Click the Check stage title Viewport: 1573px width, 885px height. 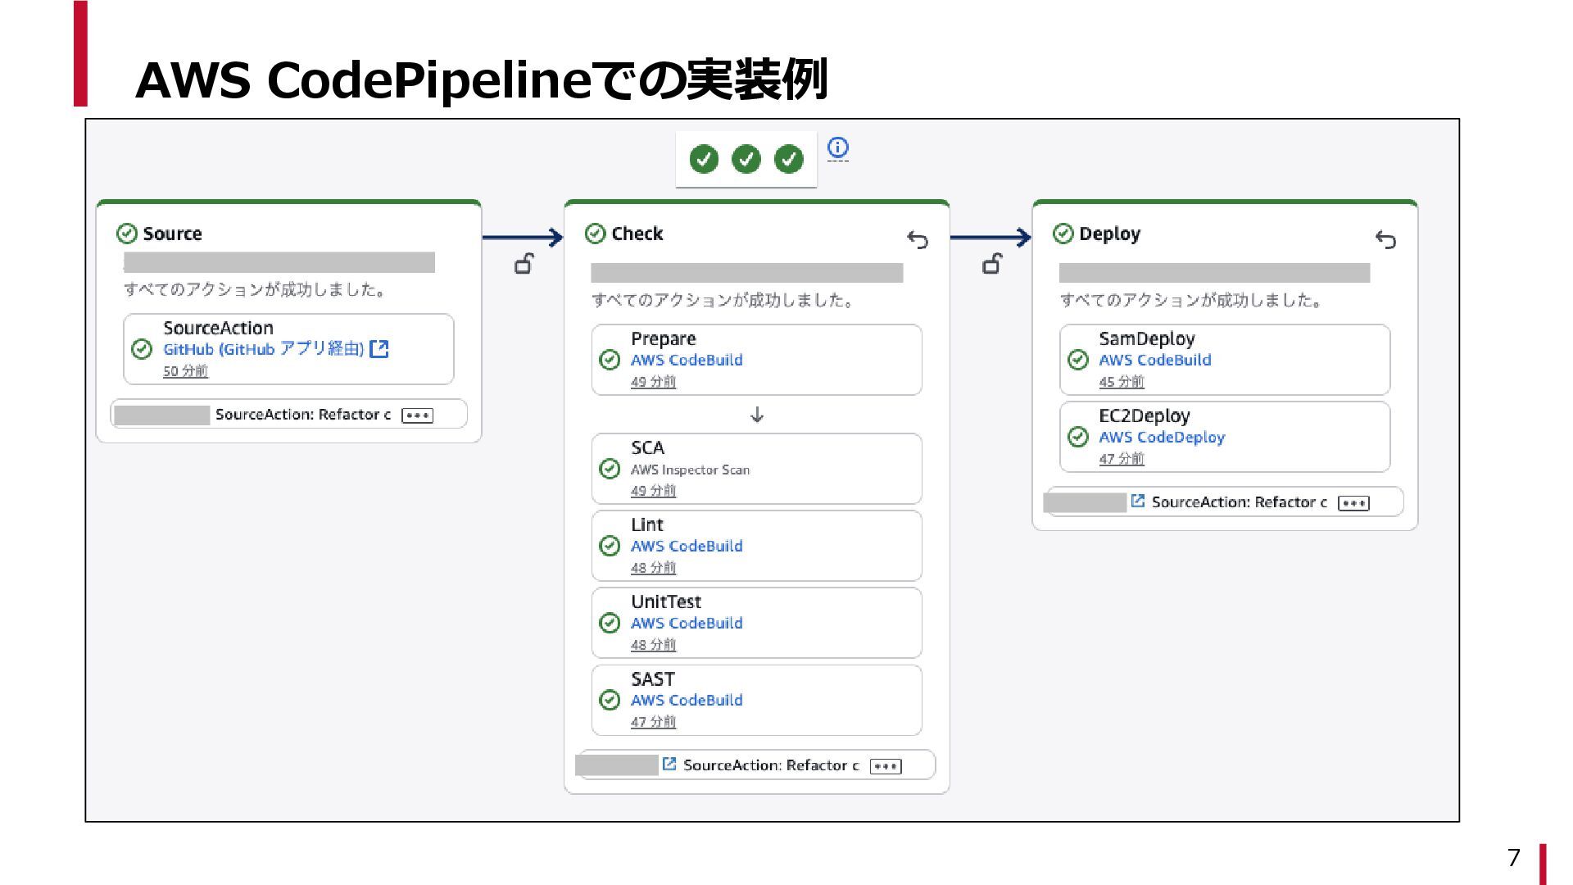pyautogui.click(x=637, y=234)
